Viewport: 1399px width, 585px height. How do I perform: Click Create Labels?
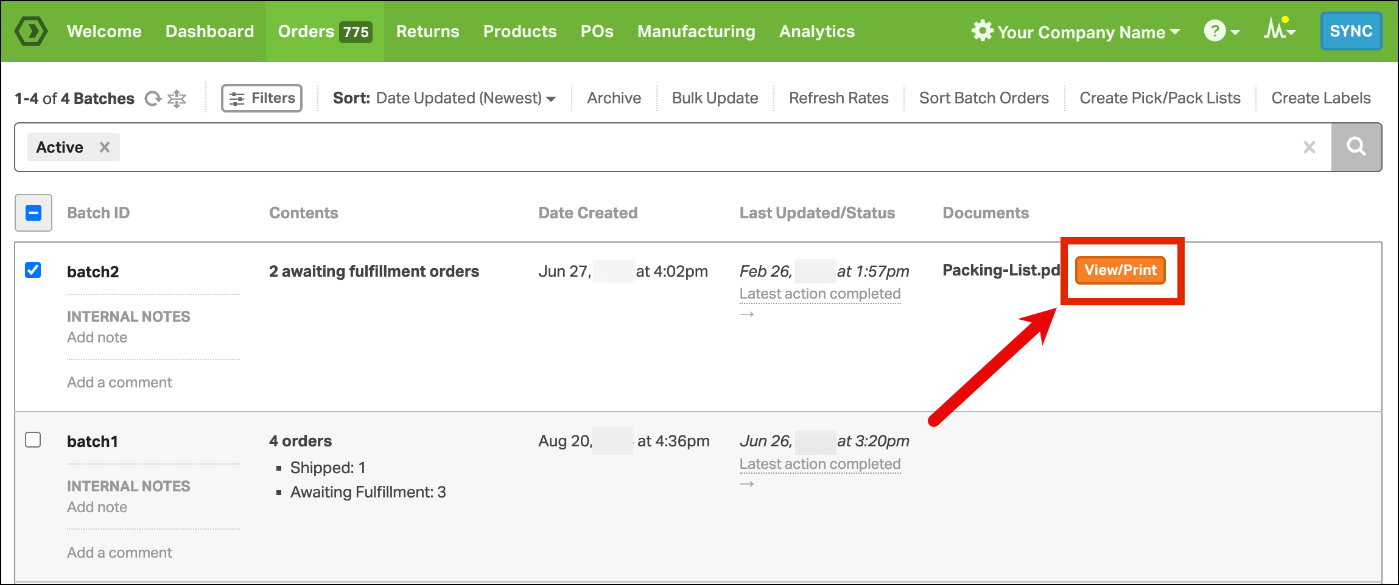(x=1321, y=98)
